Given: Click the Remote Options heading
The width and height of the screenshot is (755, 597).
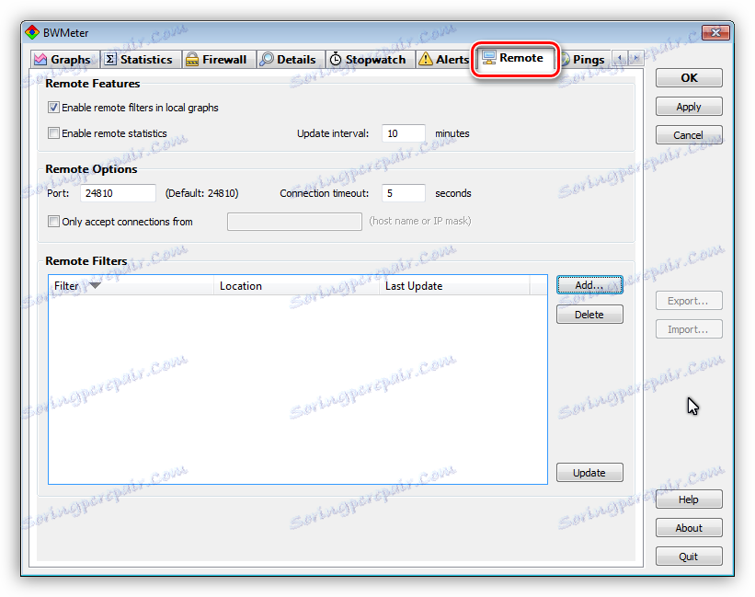Looking at the screenshot, I should (x=91, y=169).
